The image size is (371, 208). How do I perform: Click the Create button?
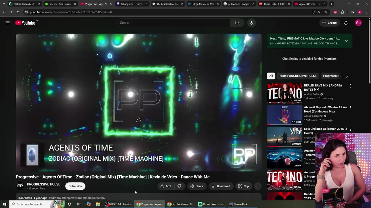coord(329,23)
